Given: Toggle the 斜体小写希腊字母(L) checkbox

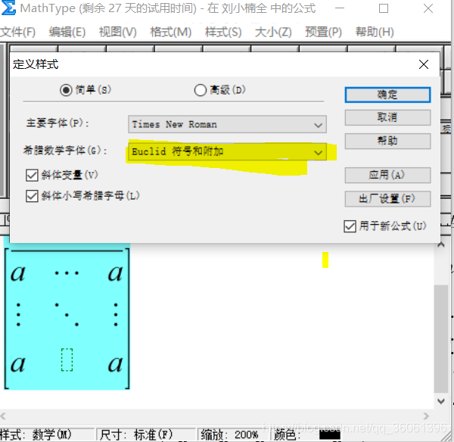Looking at the screenshot, I should coord(32,196).
